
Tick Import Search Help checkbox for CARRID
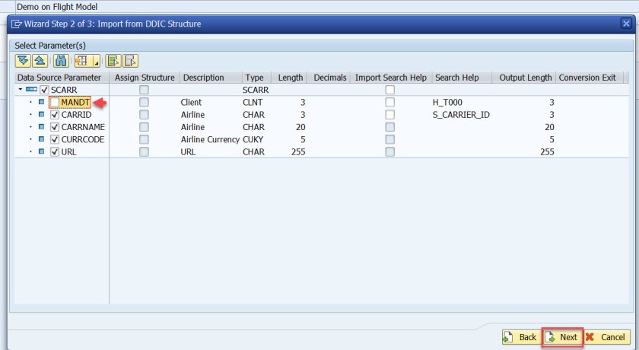point(390,114)
